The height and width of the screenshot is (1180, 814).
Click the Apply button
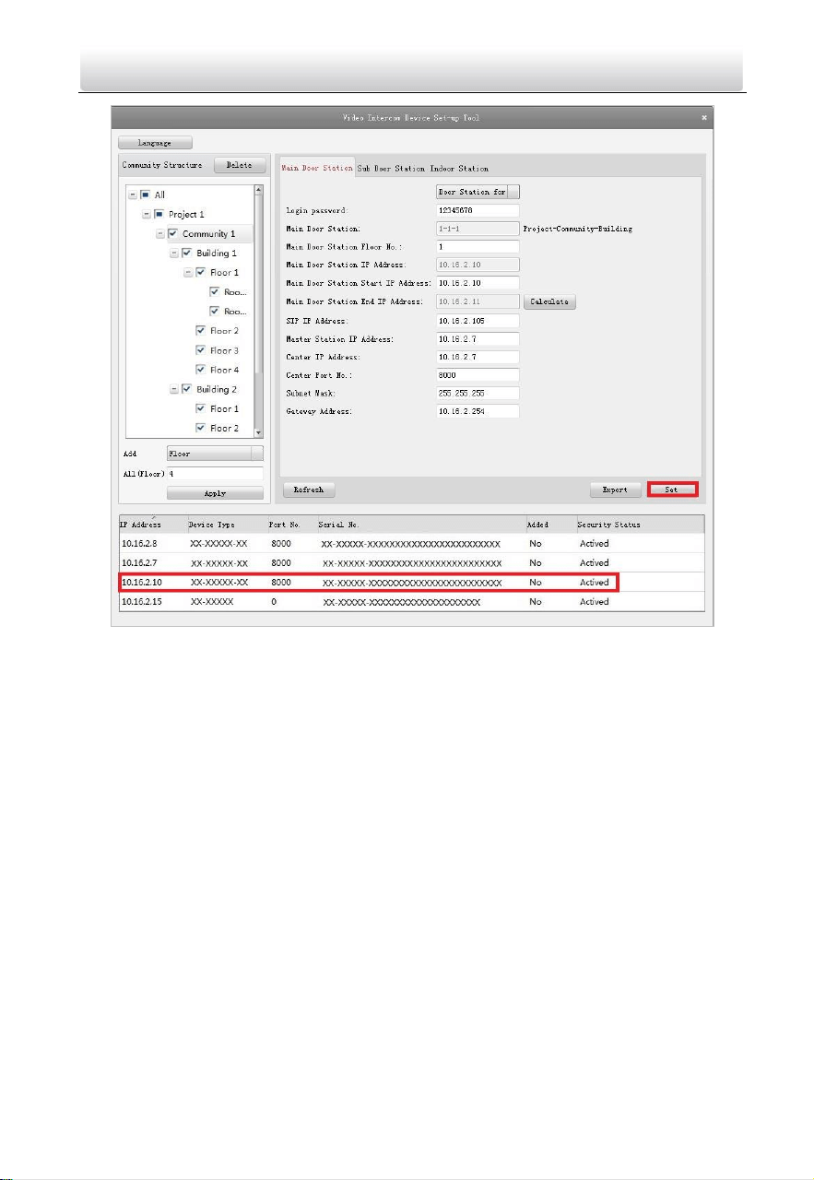pyautogui.click(x=215, y=493)
